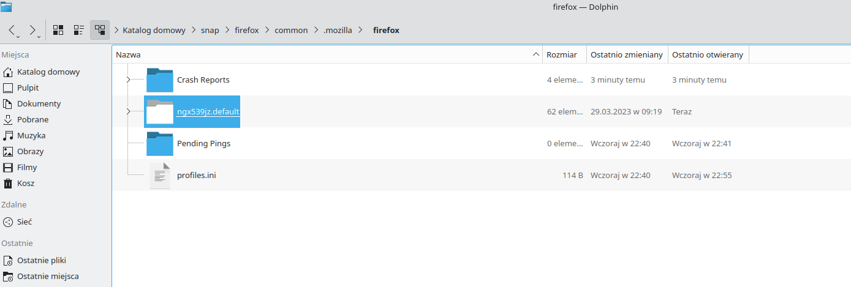The width and height of the screenshot is (851, 287).
Task: Sort by Ostatnio zmieniany column
Action: point(627,54)
